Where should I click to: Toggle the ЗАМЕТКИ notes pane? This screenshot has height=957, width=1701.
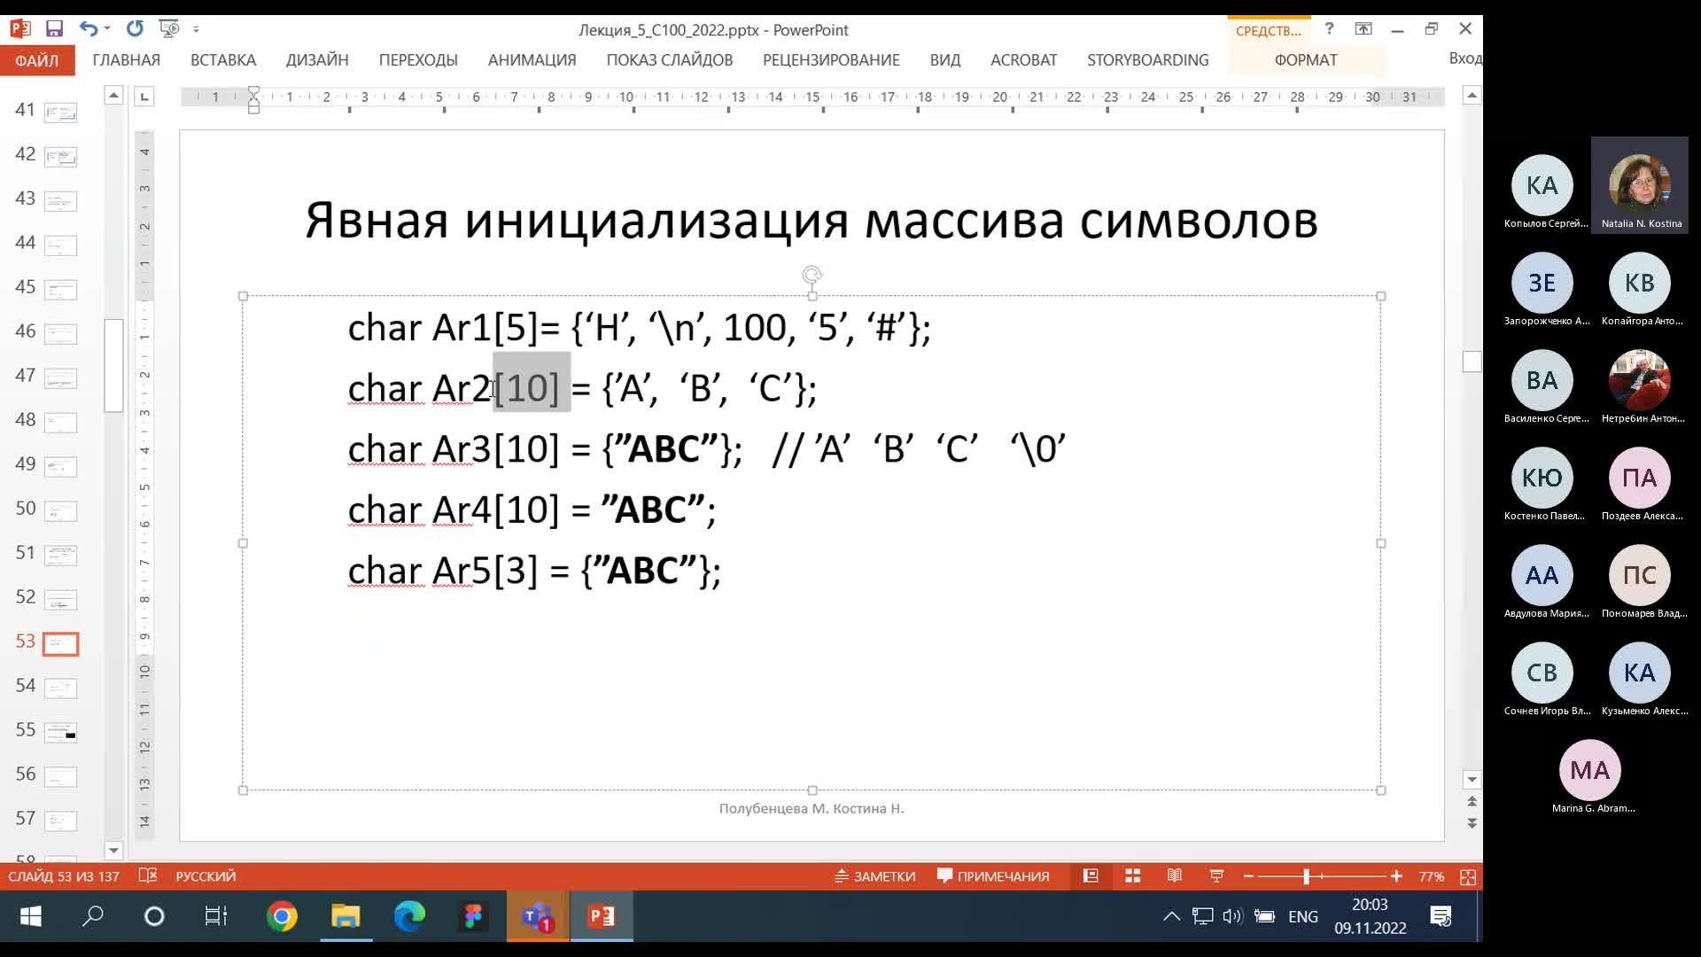875,876
